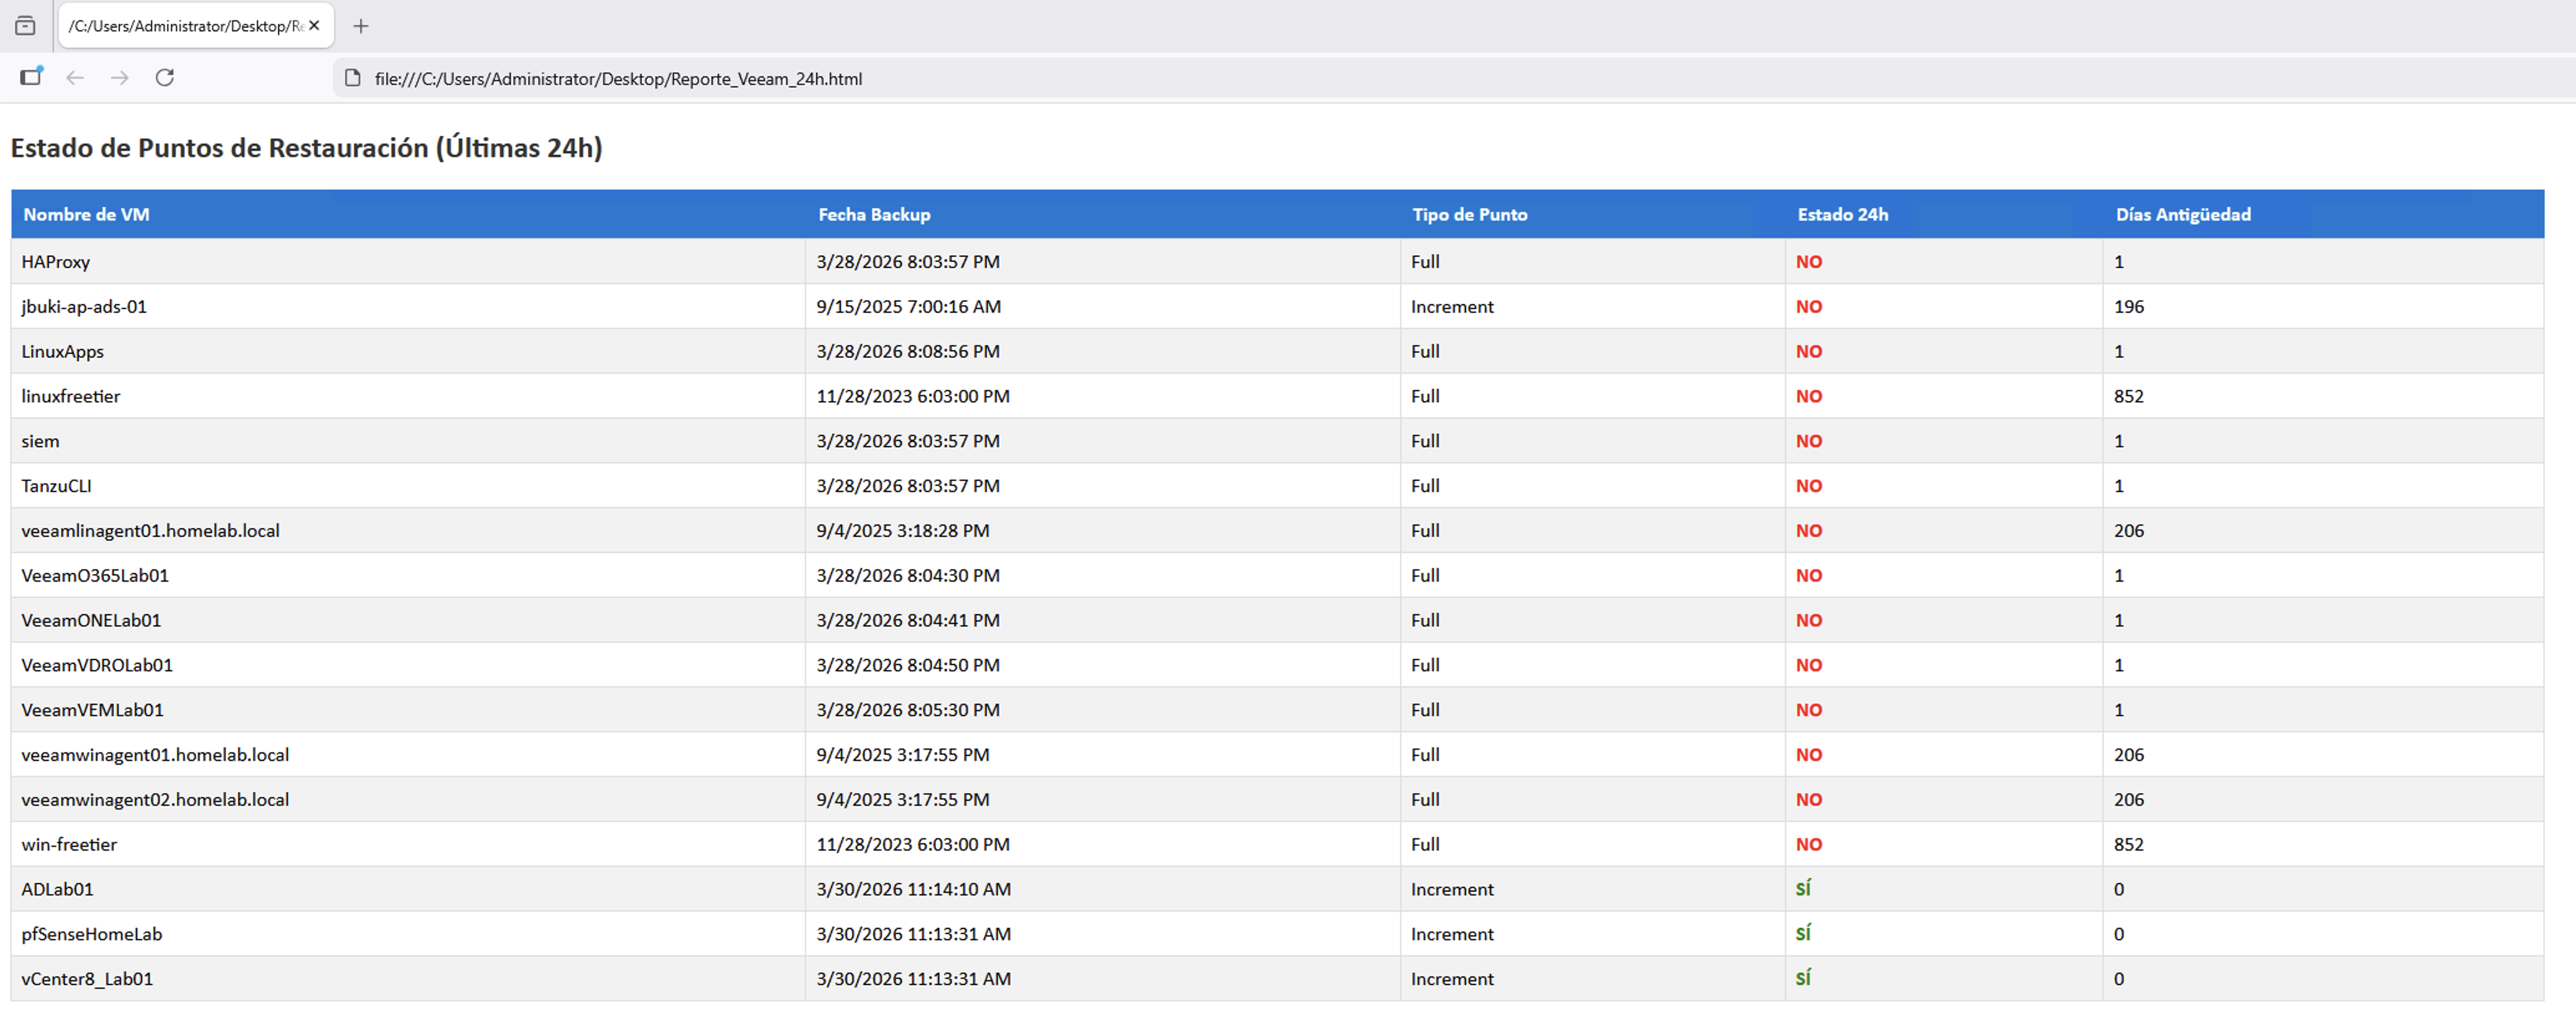This screenshot has width=2576, height=1030.
Task: Select the Reporte_Veeam_24h browser tab
Action: 185,26
